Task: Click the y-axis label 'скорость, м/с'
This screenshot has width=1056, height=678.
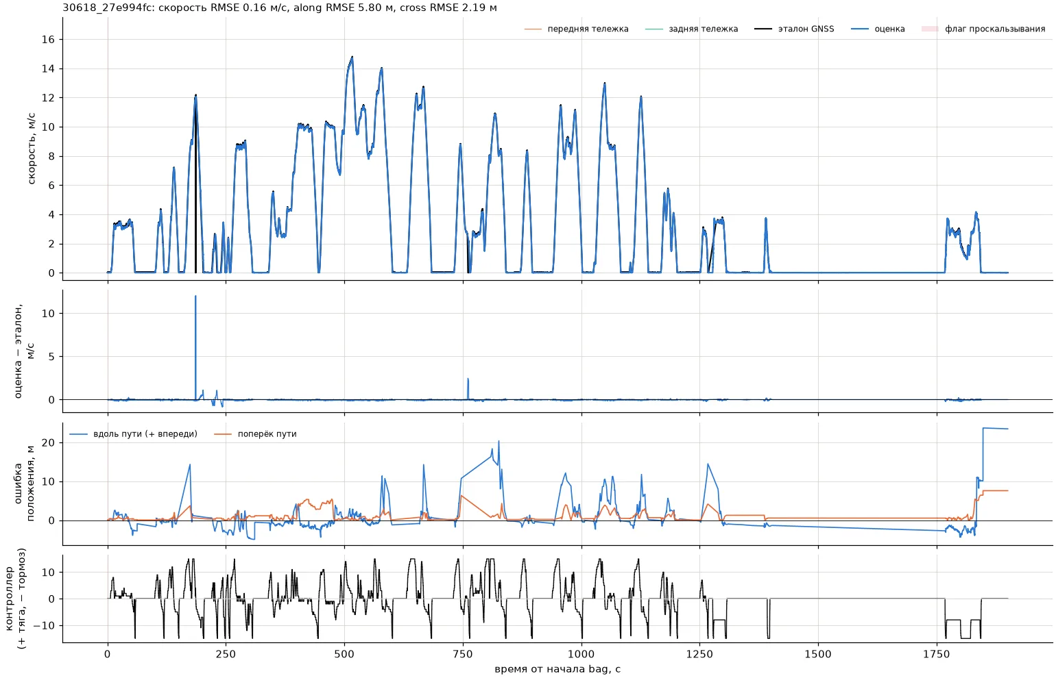Action: click(x=32, y=149)
